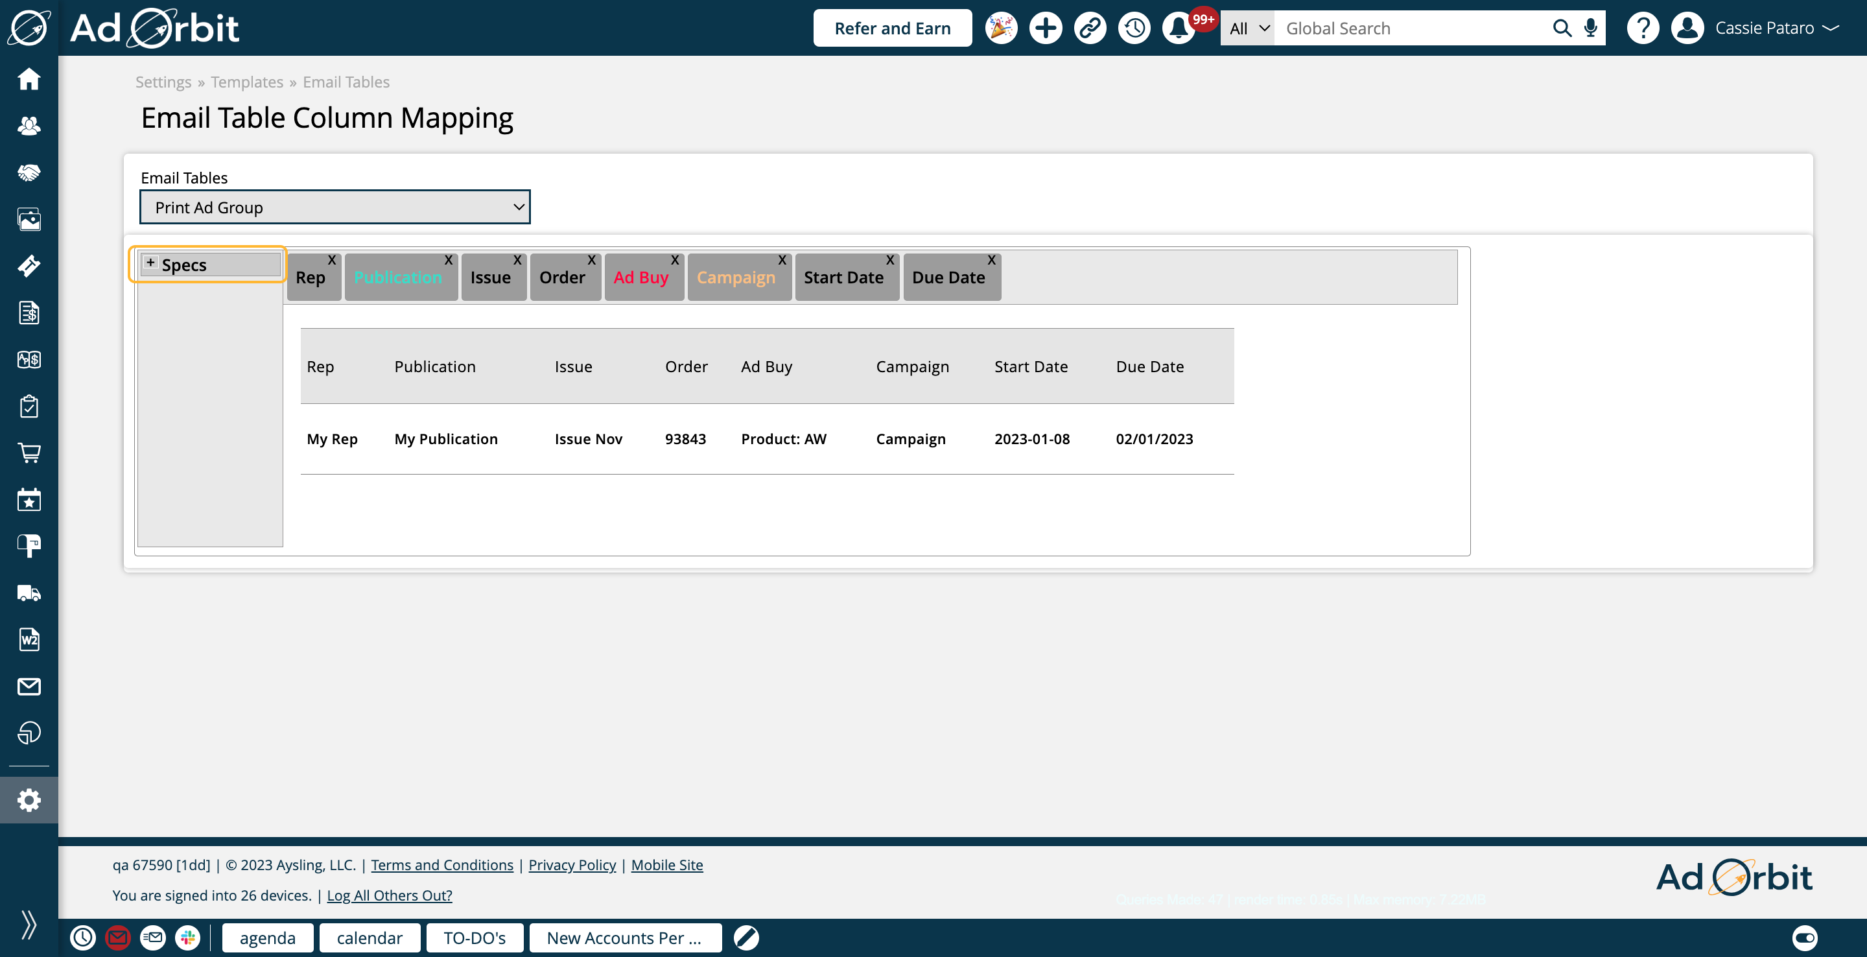Click the Refer and Earn button
Screen dimensions: 1867x957
(892, 29)
